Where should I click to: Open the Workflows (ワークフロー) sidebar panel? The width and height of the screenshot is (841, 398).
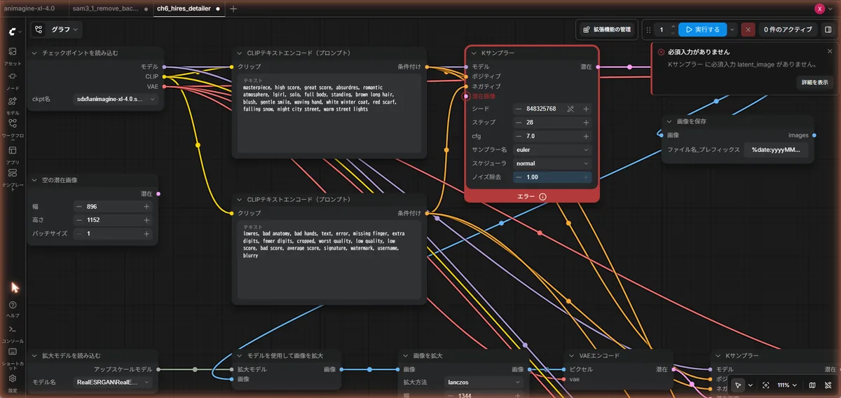tap(12, 128)
